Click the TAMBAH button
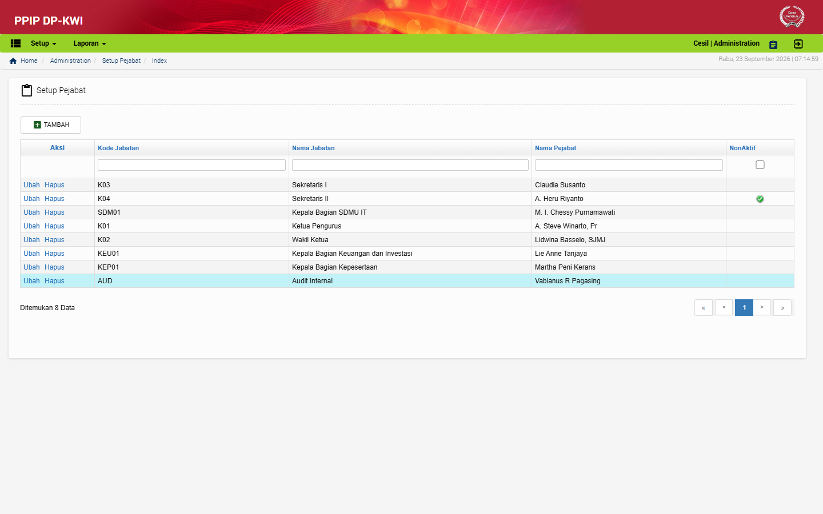Screen dimensions: 823x514 click(51, 125)
